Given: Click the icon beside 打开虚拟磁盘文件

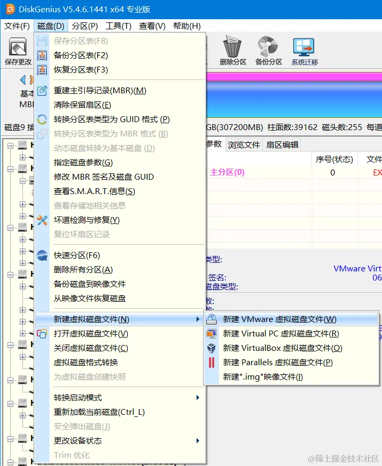Looking at the screenshot, I should 42,333.
